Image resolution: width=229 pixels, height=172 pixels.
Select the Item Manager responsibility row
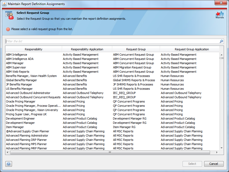[112, 127]
